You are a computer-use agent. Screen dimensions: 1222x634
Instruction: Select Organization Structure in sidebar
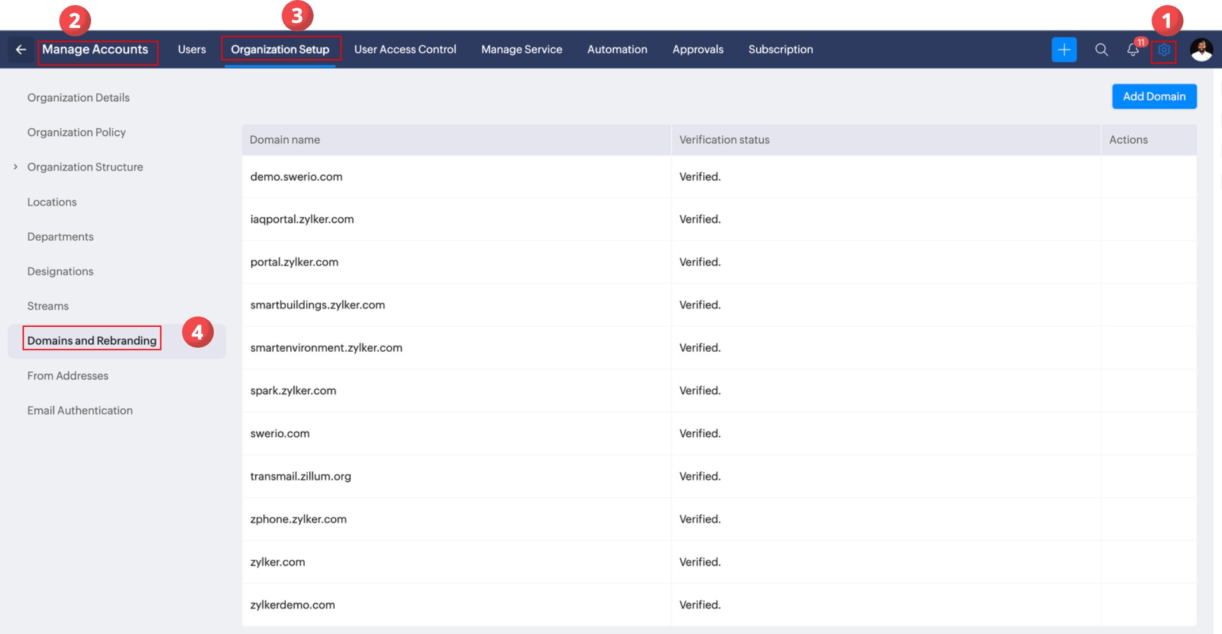click(85, 167)
